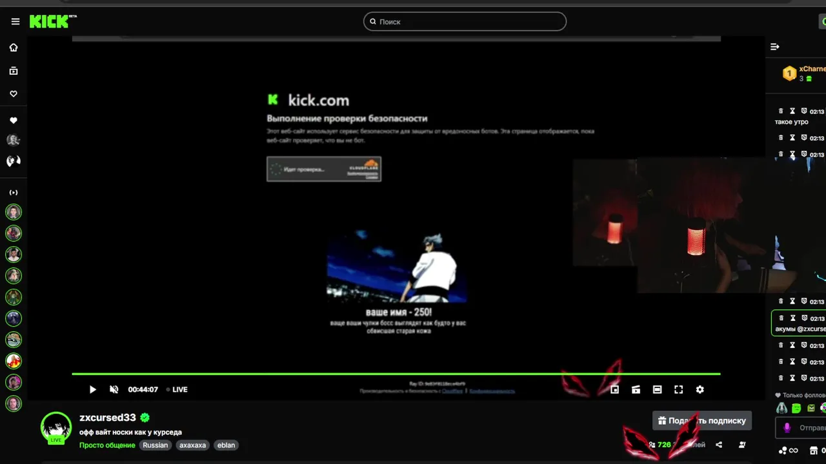Open xCharne gifter profile
Viewport: 826px width, 464px height.
tap(812, 69)
